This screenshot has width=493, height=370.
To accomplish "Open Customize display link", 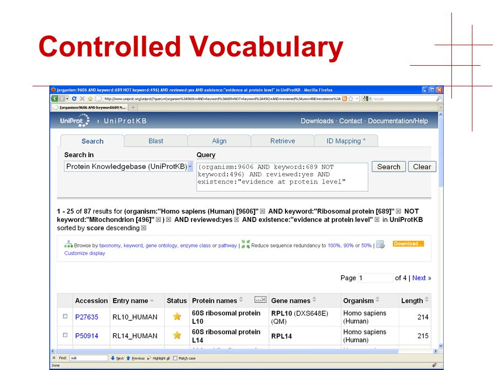I will pos(85,253).
